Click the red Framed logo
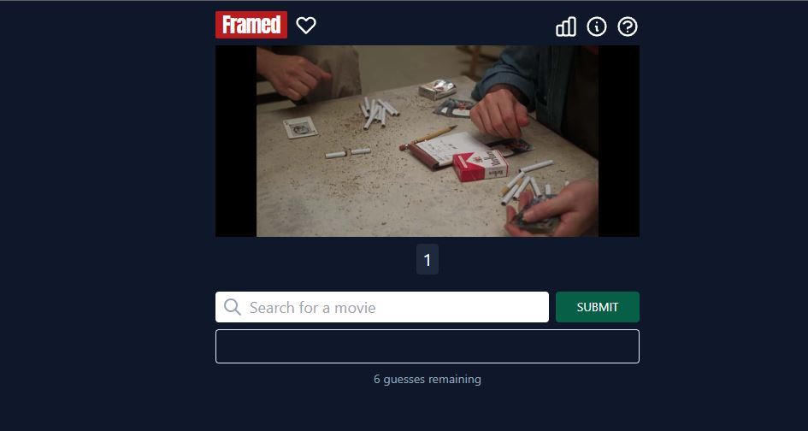The image size is (808, 431). (x=251, y=25)
